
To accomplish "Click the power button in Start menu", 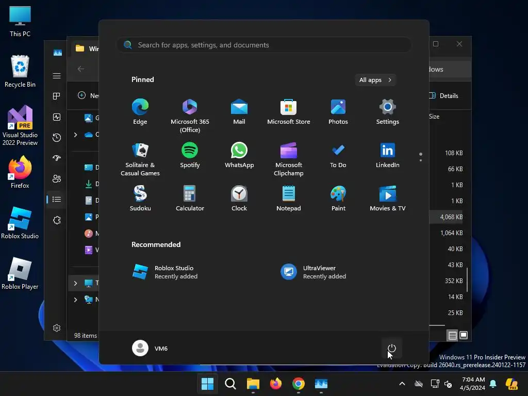I will 392,348.
